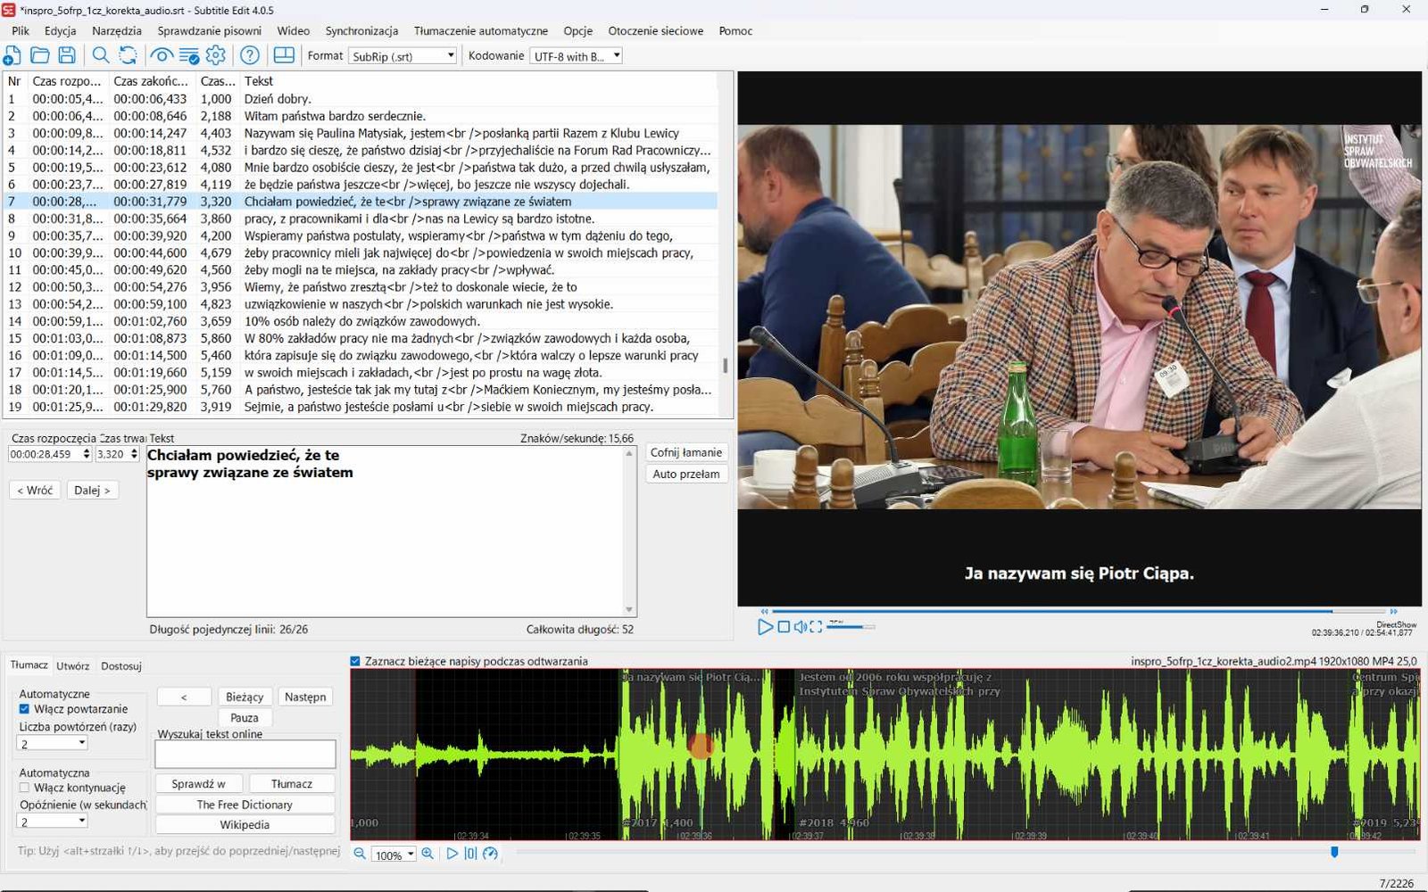Viewport: 1428px width, 892px height.
Task: Seek on the video progress bar
Action: coord(1078,611)
